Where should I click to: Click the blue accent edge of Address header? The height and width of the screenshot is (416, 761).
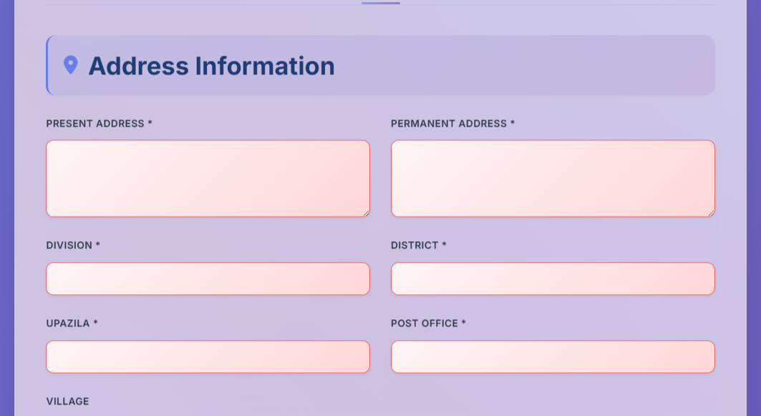click(47, 65)
